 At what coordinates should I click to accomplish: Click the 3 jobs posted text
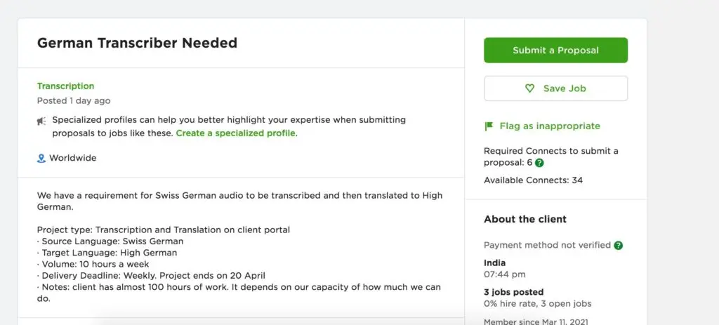[x=513, y=292]
